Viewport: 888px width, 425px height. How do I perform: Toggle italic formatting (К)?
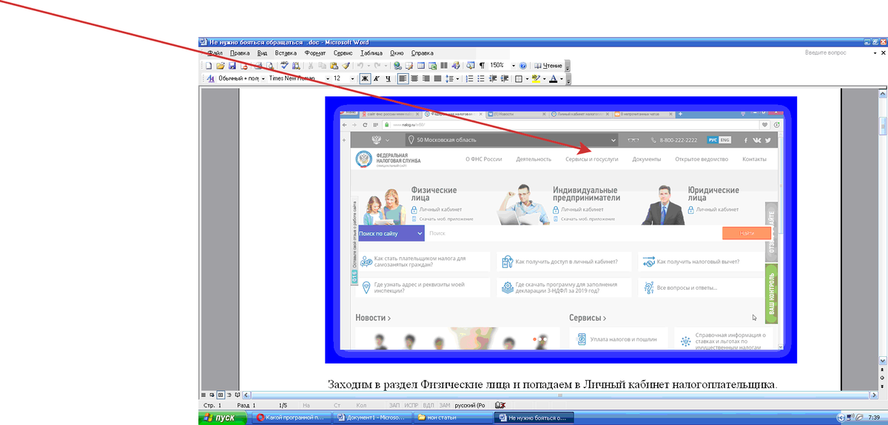click(377, 78)
